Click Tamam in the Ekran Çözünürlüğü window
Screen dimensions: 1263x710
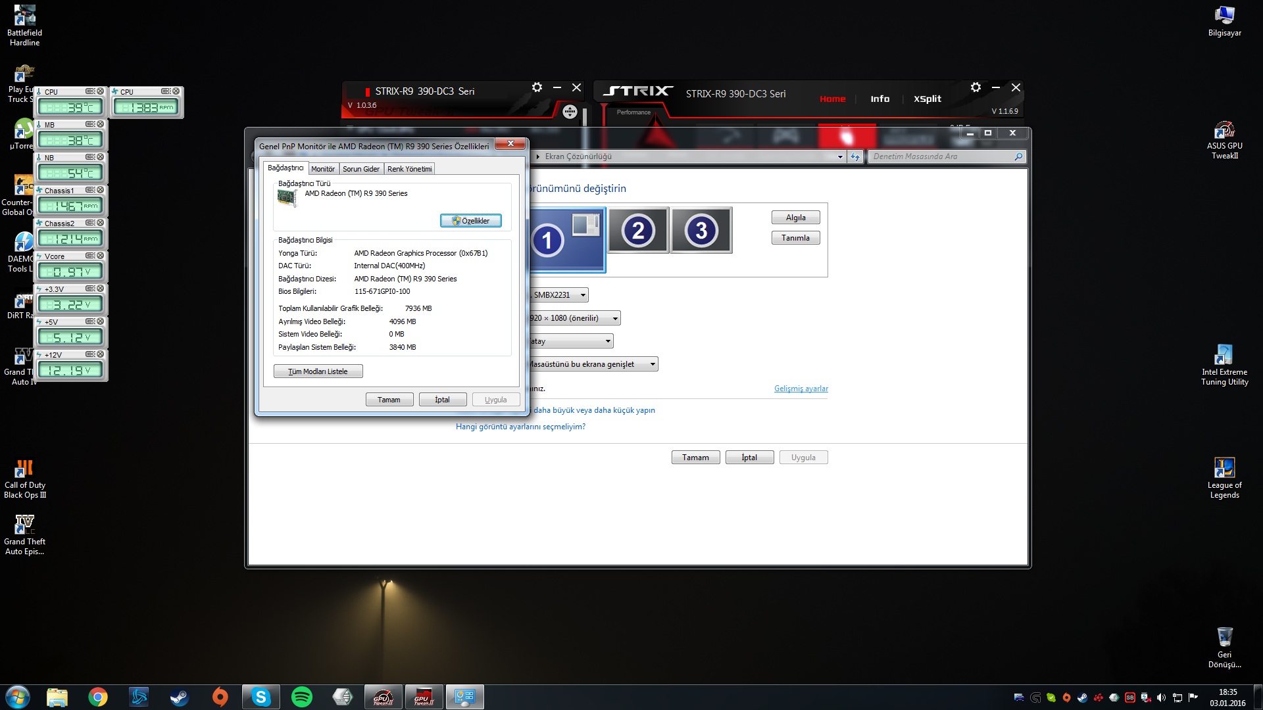[x=695, y=458]
